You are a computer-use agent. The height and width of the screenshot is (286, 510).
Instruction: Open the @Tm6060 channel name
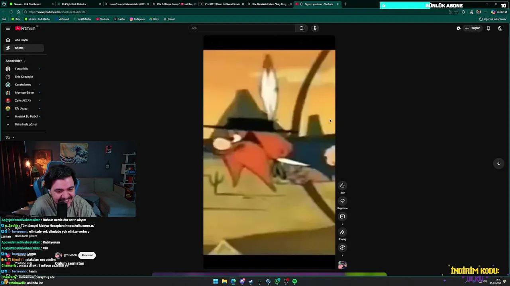click(70, 255)
